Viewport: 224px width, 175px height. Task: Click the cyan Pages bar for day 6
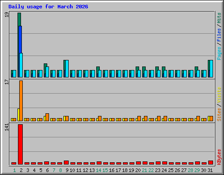(47, 72)
